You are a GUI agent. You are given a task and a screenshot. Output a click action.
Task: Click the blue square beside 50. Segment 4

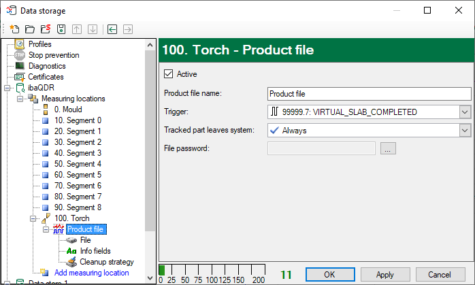46,165
